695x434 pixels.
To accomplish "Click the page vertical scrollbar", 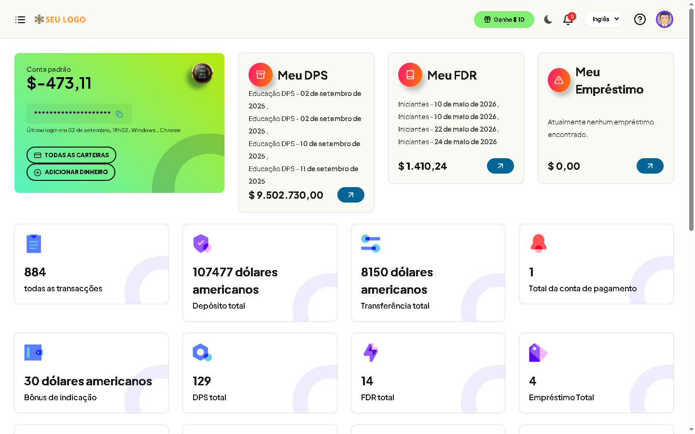I will click(691, 121).
